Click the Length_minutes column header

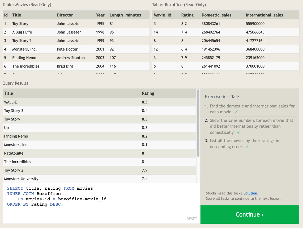[x=125, y=15]
